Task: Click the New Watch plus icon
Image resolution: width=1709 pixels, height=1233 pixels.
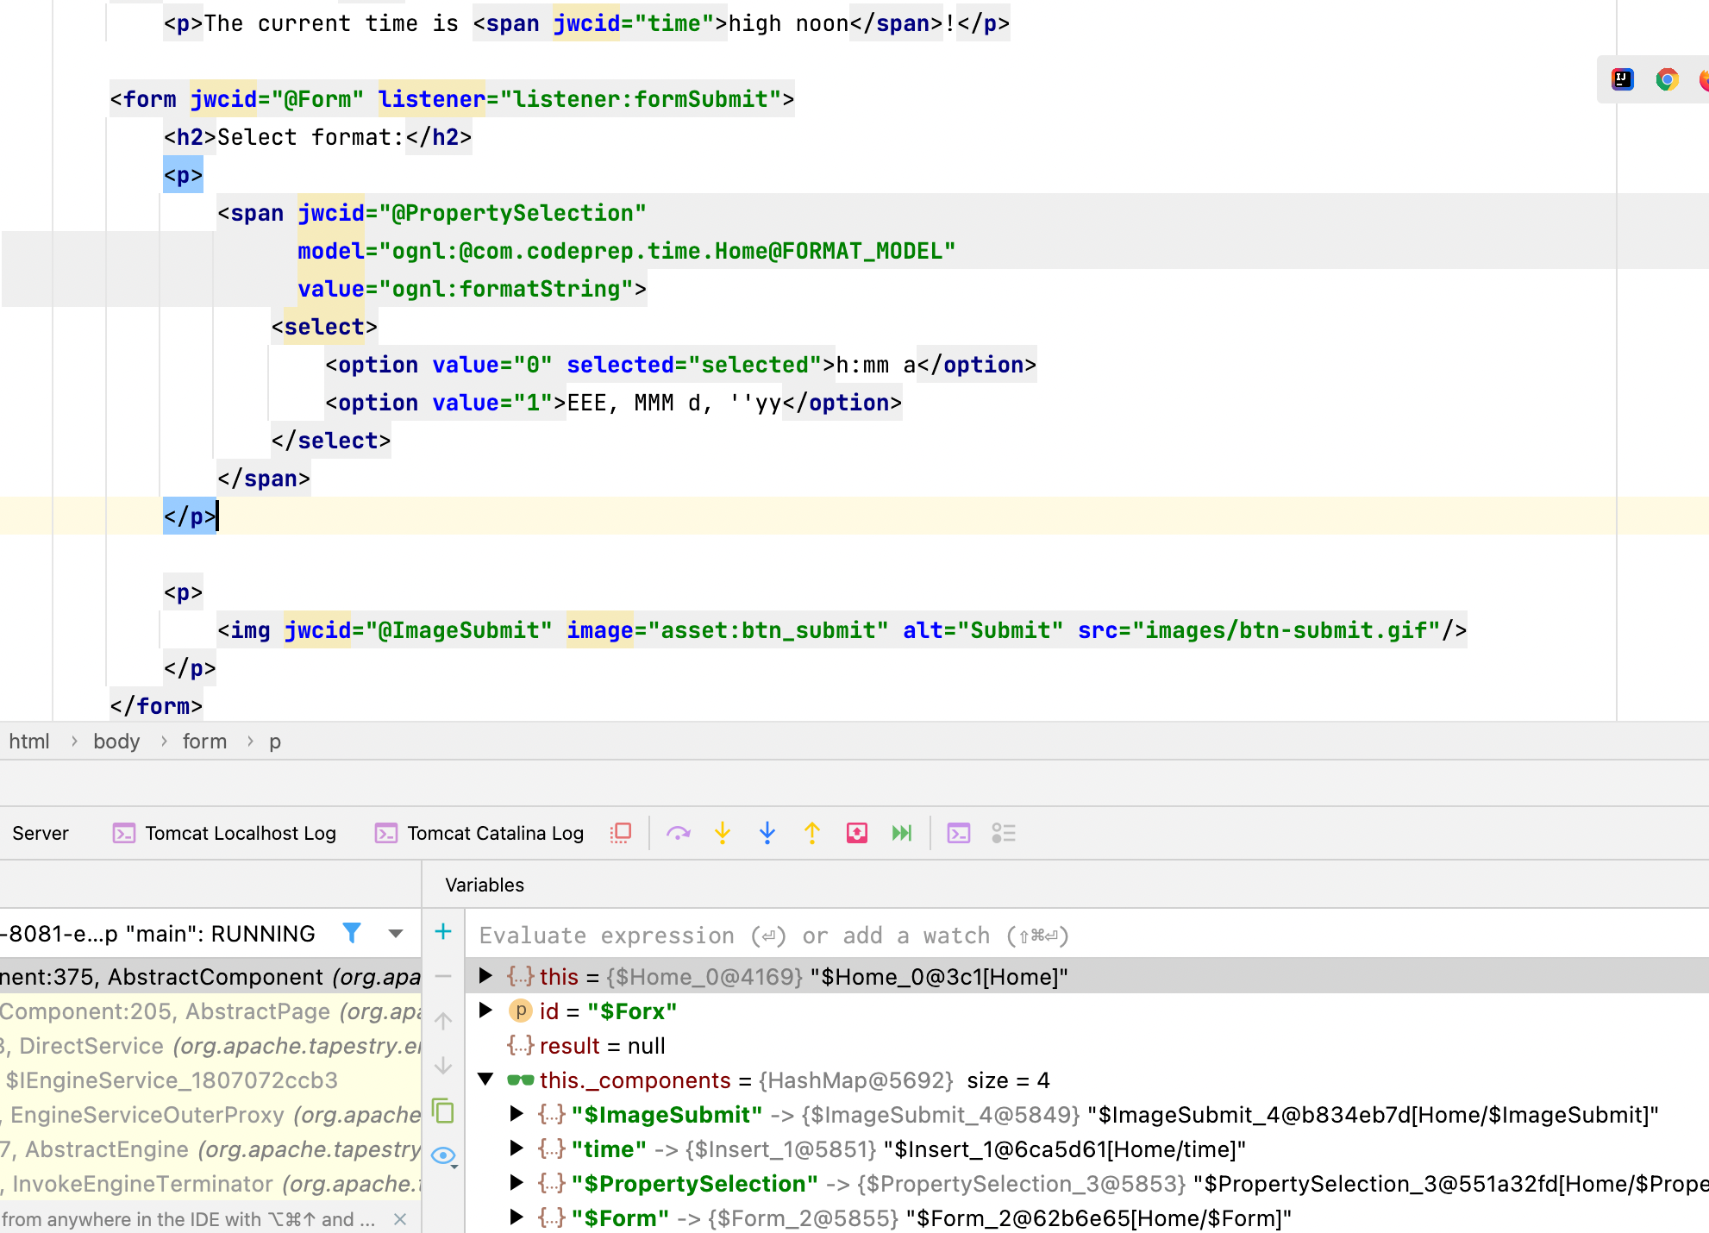Action: [443, 932]
